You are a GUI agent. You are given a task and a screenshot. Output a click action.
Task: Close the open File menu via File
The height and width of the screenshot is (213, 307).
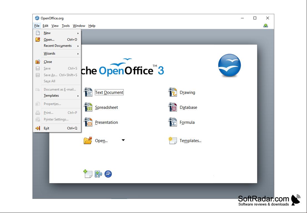[37, 26]
